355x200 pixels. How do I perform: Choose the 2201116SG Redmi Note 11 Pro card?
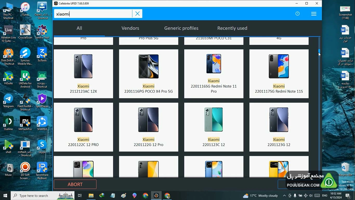pyautogui.click(x=214, y=74)
